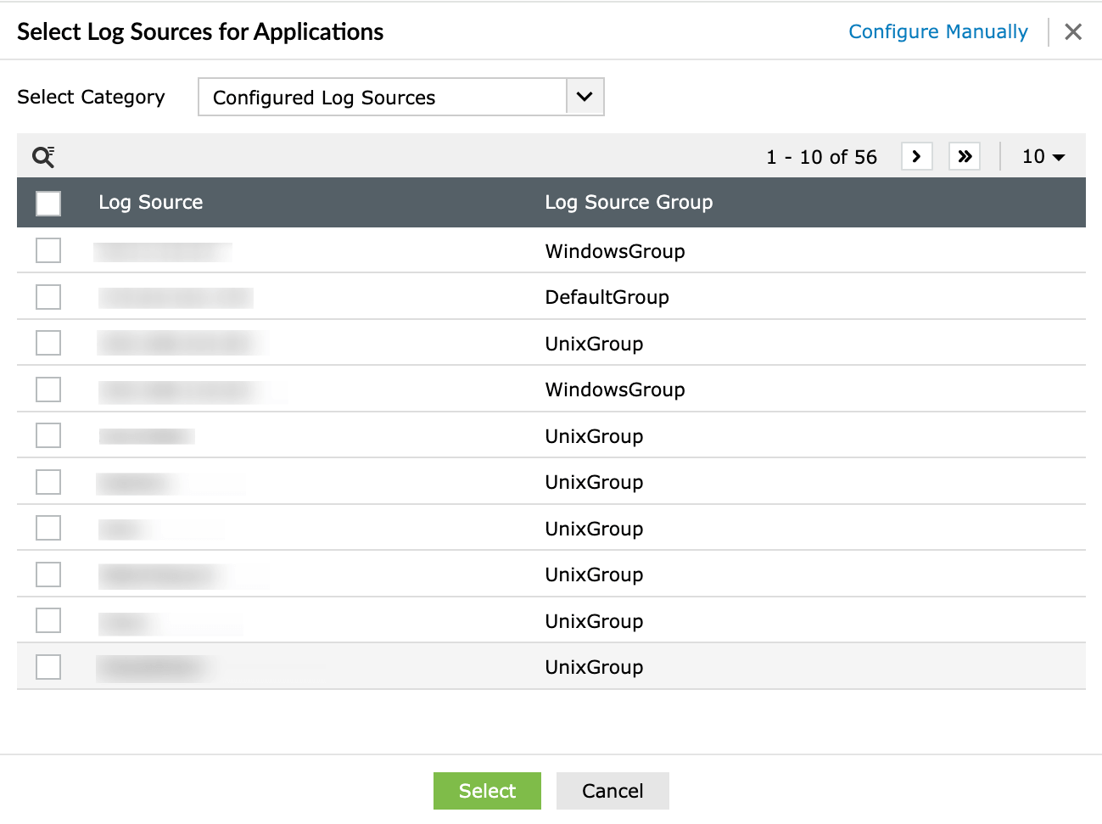Toggle the select-all checkbox in header

pyautogui.click(x=48, y=203)
